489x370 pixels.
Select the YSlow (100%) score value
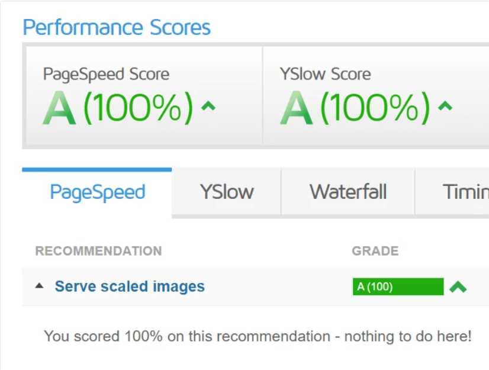click(375, 108)
